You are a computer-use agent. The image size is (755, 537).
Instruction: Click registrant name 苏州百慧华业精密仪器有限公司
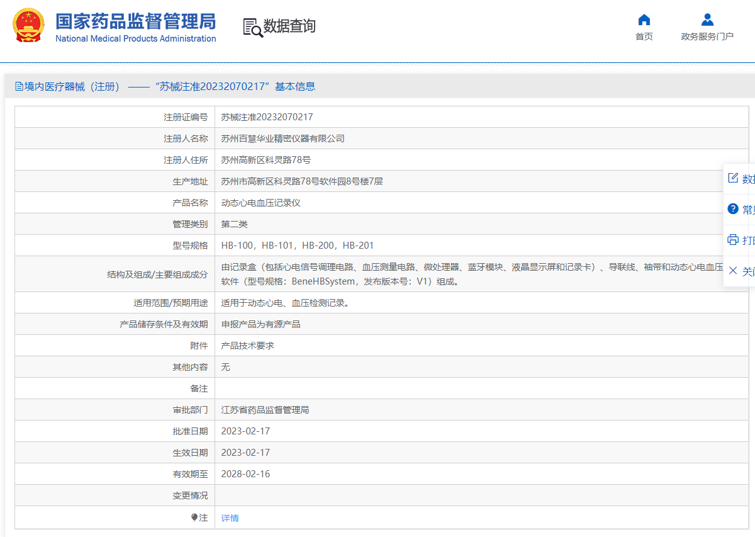[x=282, y=138]
